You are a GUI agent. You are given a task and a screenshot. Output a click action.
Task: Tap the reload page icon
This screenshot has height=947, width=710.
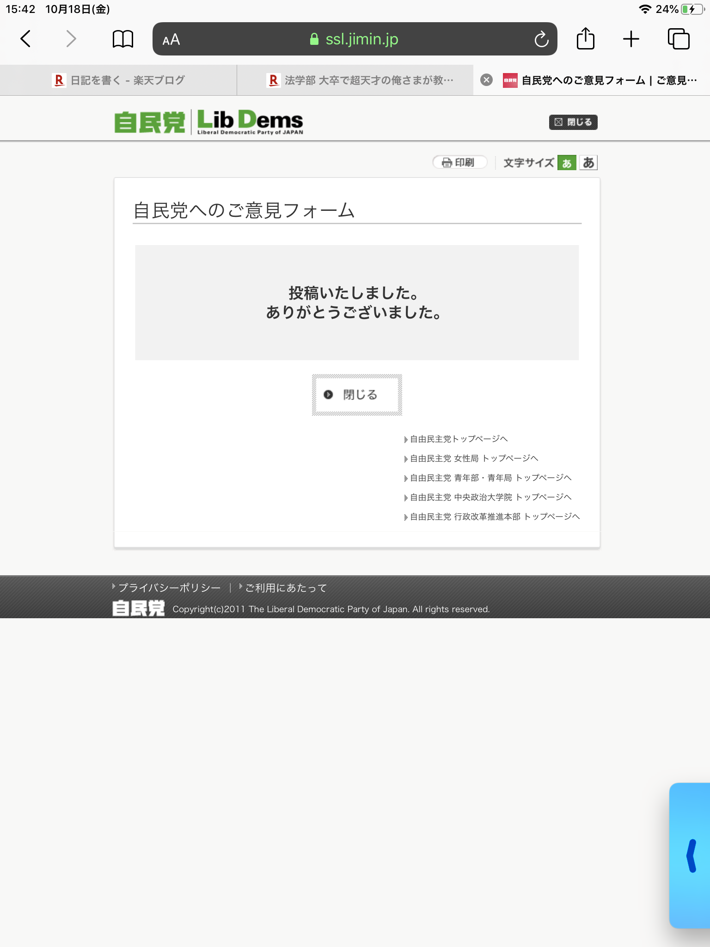click(x=541, y=39)
